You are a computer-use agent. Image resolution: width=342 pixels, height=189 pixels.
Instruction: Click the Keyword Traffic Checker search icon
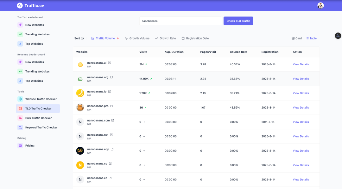click(x=20, y=127)
